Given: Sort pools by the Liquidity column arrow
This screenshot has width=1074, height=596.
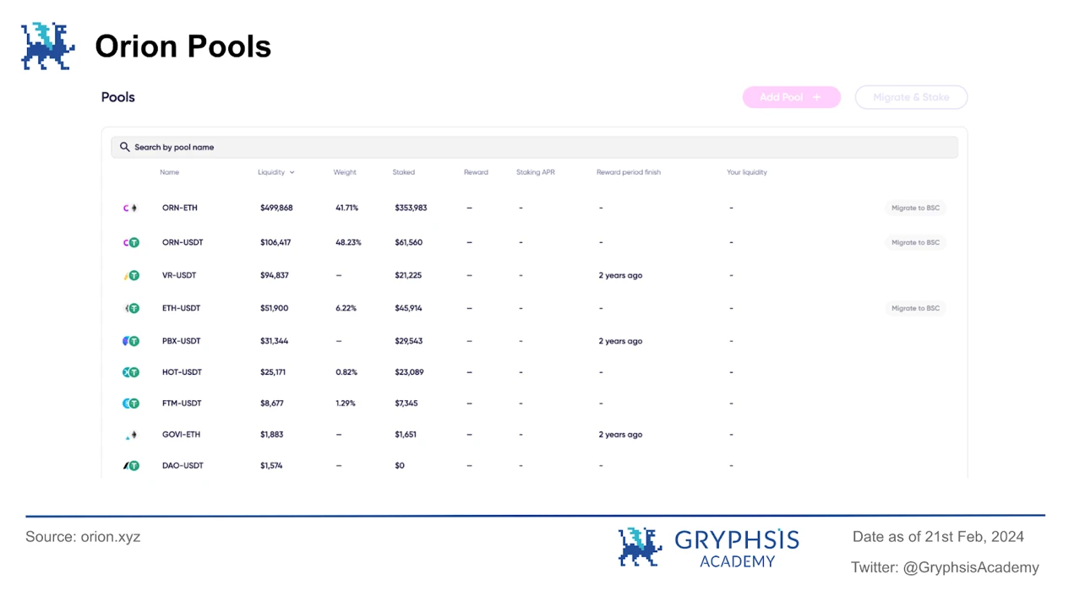Looking at the screenshot, I should point(292,172).
